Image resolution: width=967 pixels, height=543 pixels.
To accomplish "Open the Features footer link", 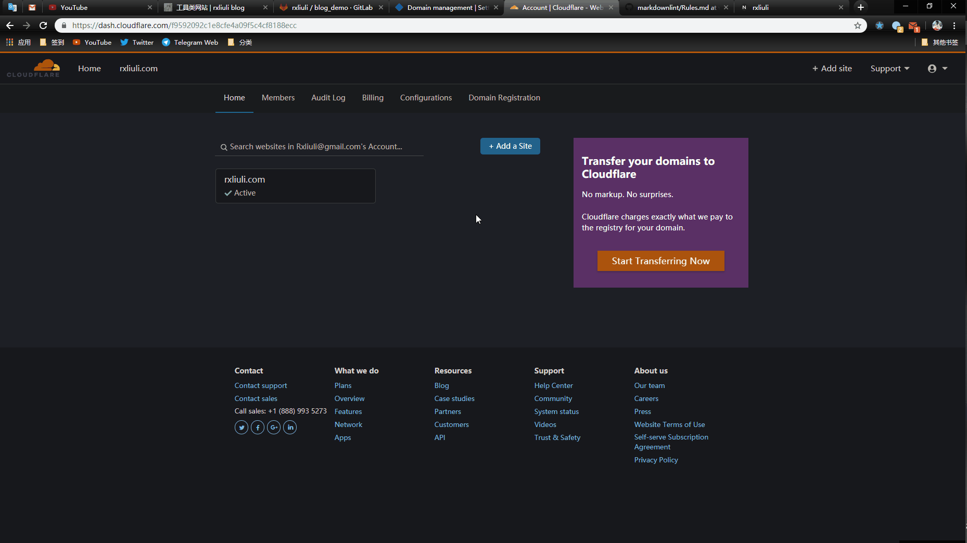I will [x=348, y=411].
